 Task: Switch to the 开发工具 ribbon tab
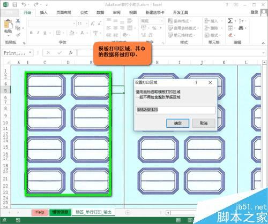coord(181,12)
